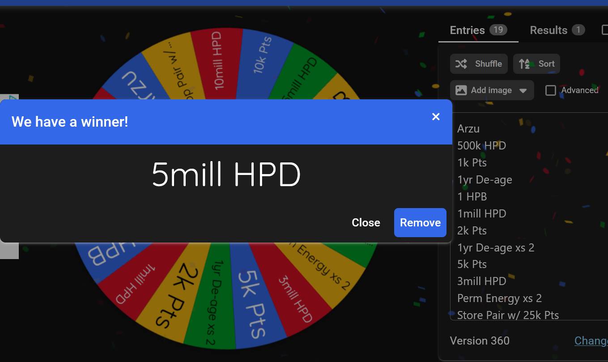Toggle the checkbox next to Results tab
Image resolution: width=608 pixels, height=362 pixels.
click(605, 30)
